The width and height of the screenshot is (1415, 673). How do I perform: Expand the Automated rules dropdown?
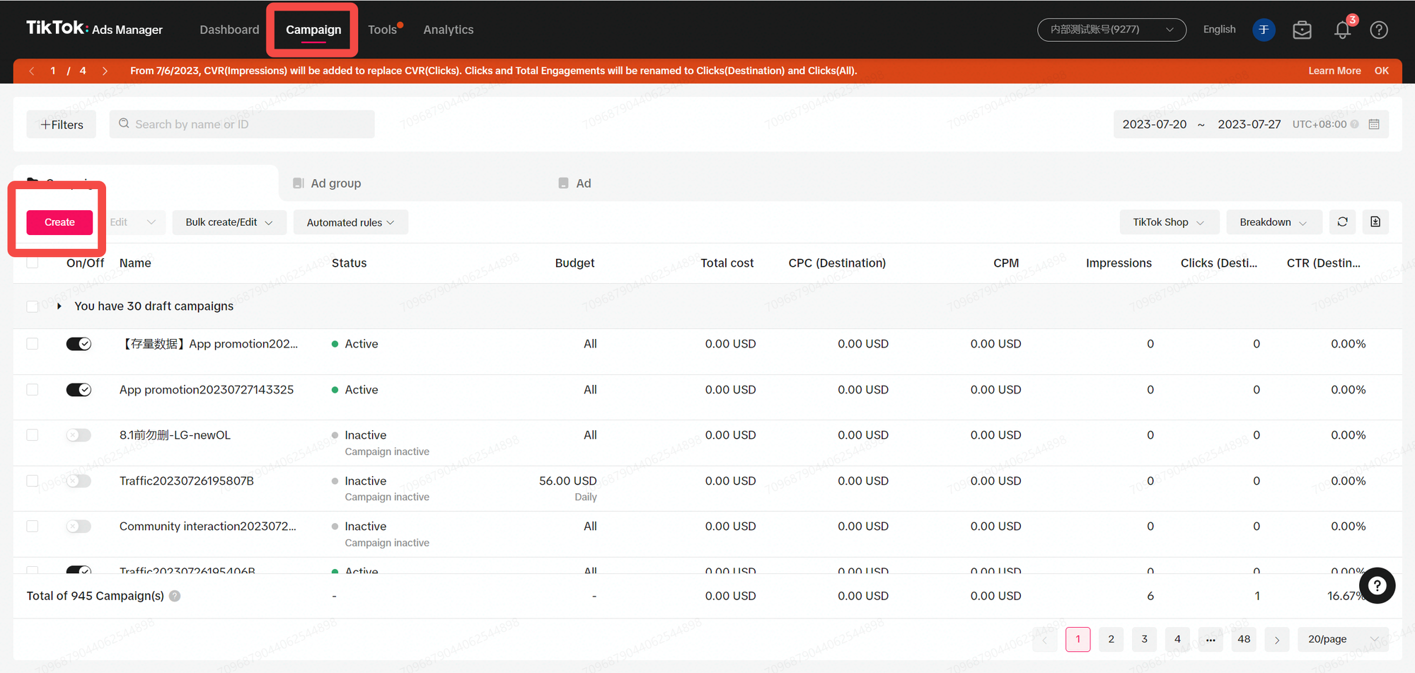pyautogui.click(x=350, y=222)
